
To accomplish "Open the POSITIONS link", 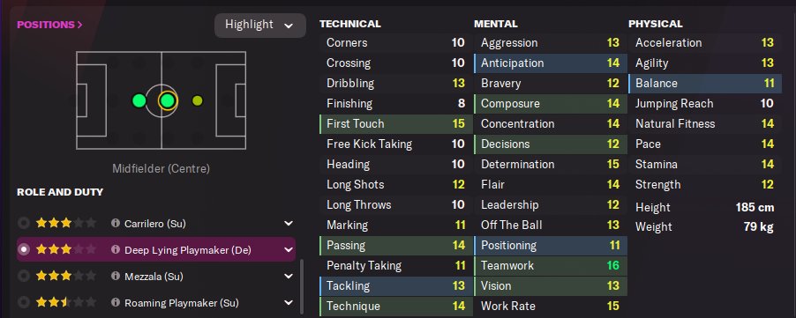I will click(49, 25).
